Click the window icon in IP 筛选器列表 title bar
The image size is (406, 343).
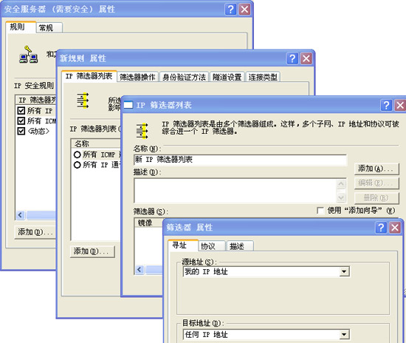click(128, 105)
